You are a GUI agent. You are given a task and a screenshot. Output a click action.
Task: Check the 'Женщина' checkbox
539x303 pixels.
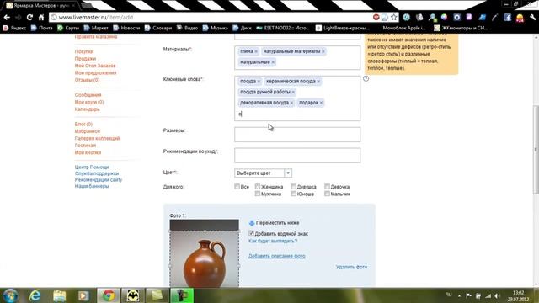coord(258,187)
